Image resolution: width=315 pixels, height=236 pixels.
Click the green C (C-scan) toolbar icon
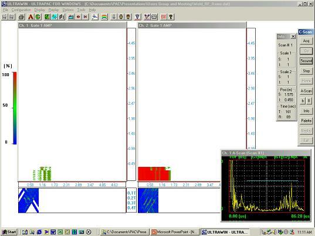point(38,17)
